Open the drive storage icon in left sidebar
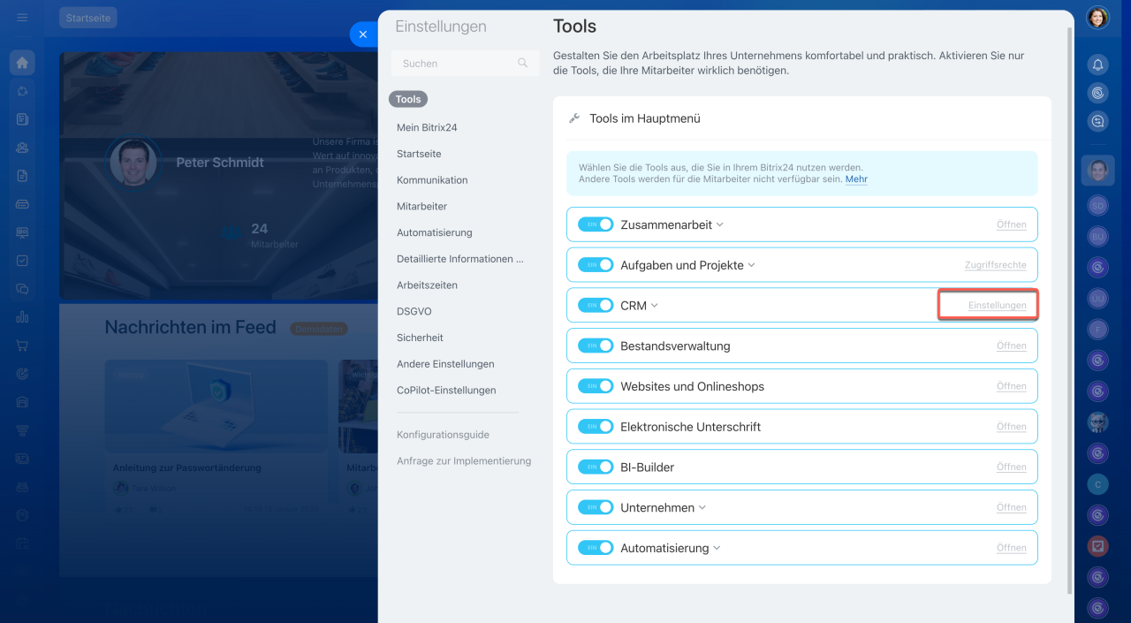This screenshot has width=1131, height=623. click(22, 204)
